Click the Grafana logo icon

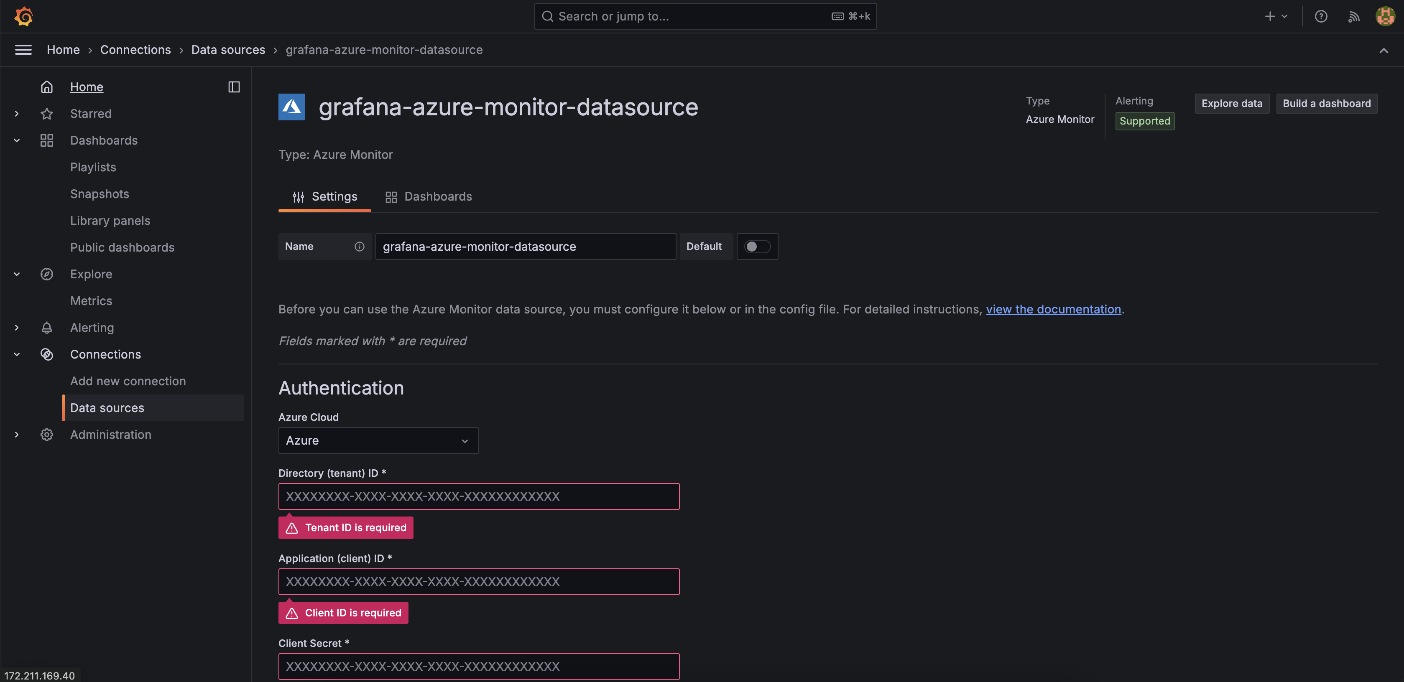pos(23,16)
